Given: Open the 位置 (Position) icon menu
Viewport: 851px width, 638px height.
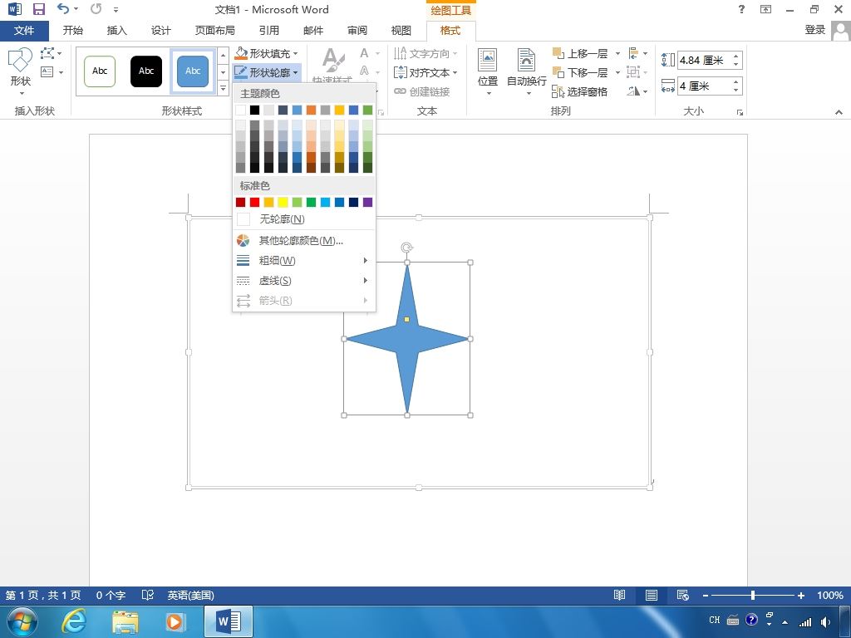Looking at the screenshot, I should click(488, 69).
